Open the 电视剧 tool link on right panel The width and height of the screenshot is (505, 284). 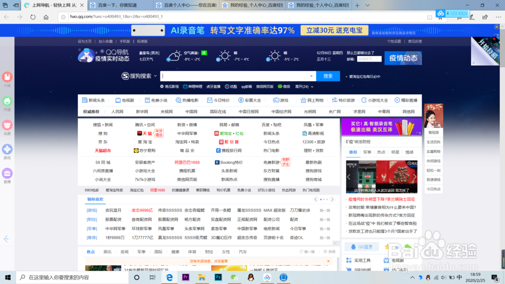[393, 260]
